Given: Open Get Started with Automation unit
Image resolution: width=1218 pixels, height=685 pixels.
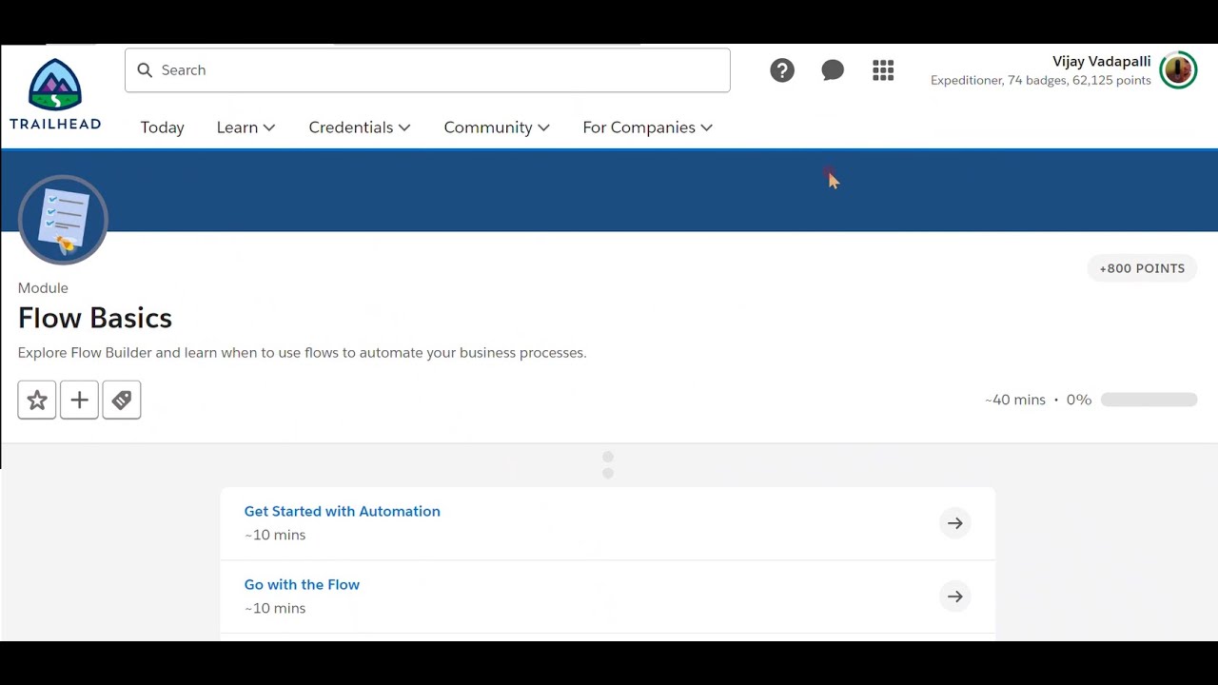Looking at the screenshot, I should (x=343, y=511).
